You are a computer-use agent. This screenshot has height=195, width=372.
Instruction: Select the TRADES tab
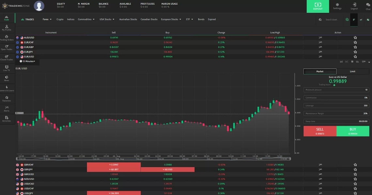point(27,20)
